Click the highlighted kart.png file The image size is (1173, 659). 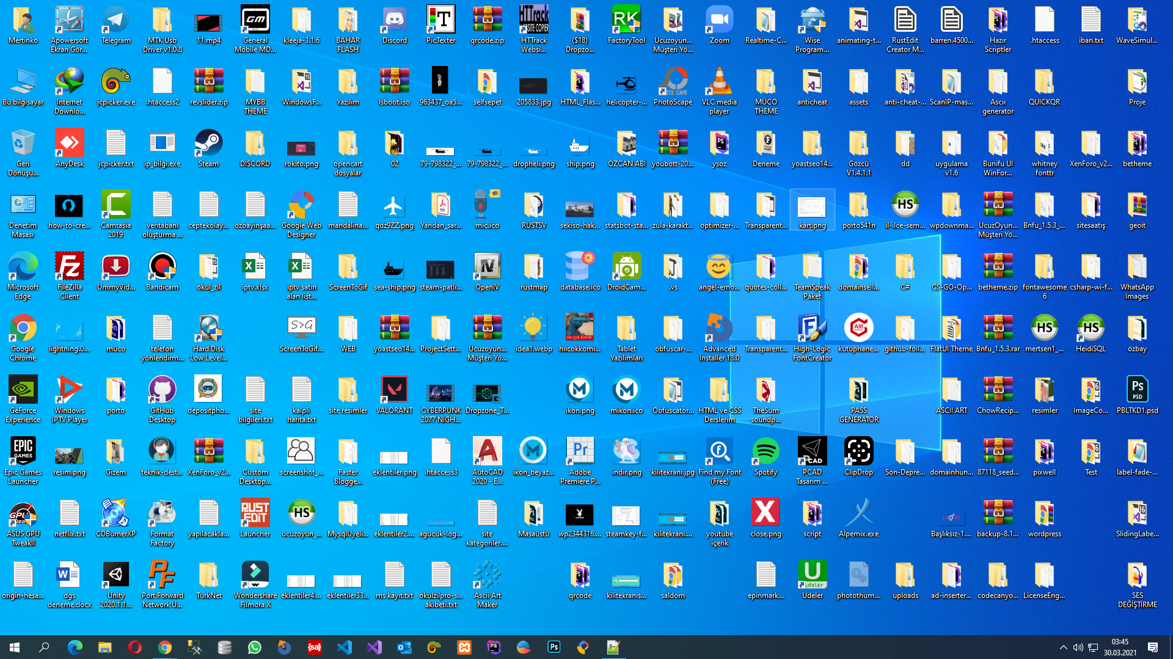(813, 211)
